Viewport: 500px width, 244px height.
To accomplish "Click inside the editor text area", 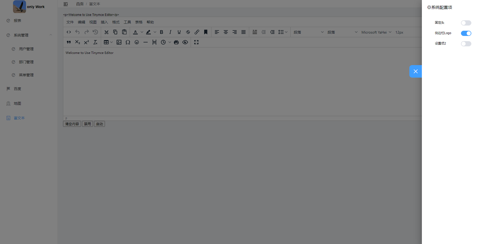I will click(242, 82).
